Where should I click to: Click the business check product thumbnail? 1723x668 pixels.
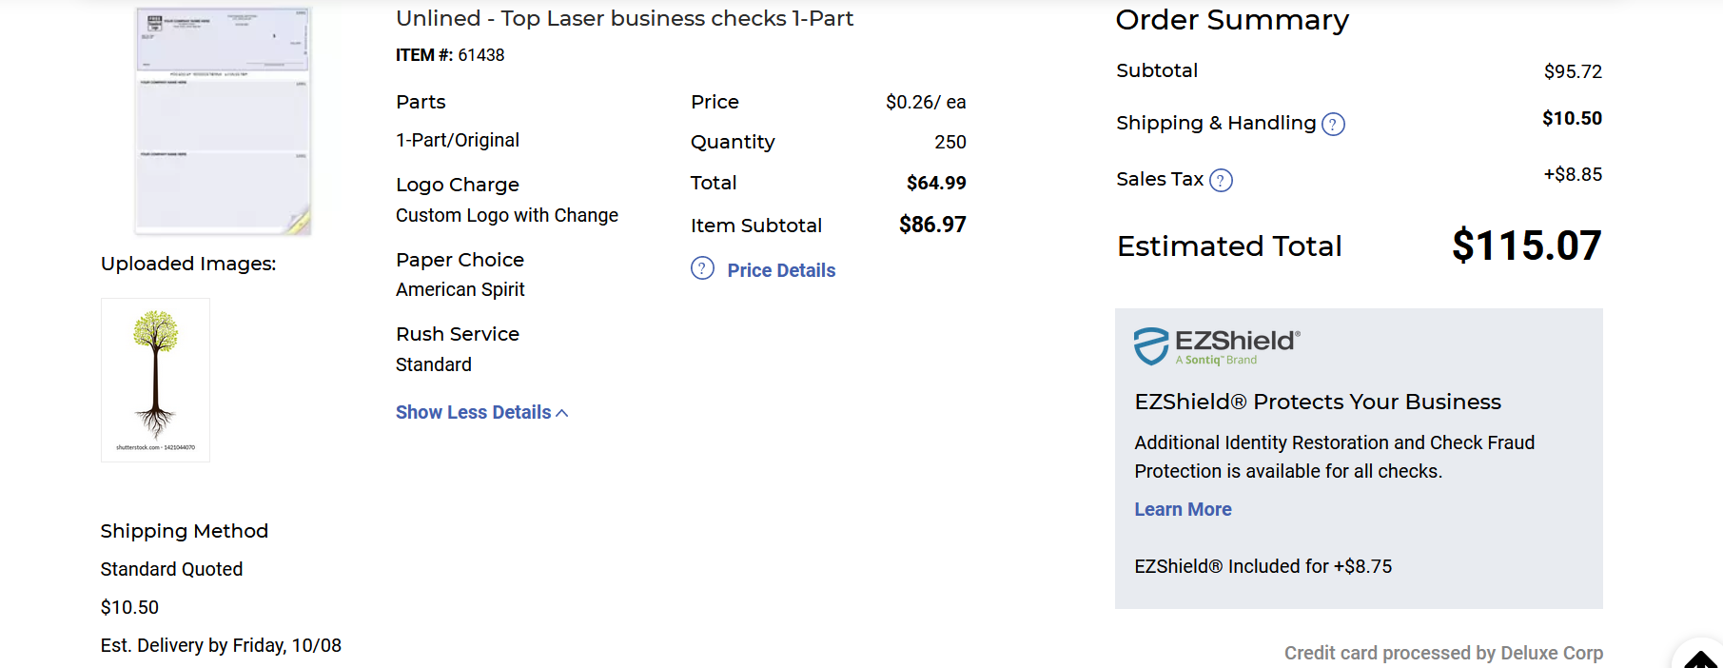point(223,120)
